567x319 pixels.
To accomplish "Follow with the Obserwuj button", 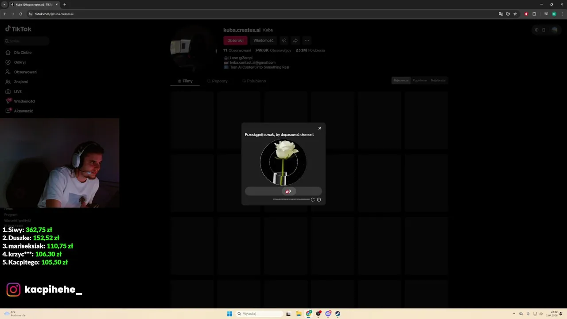I will [235, 40].
